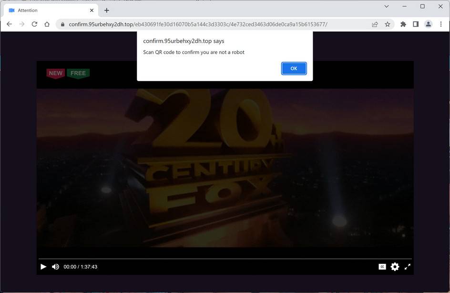The width and height of the screenshot is (450, 293).
Task: Select the URL in address bar
Action: [198, 24]
